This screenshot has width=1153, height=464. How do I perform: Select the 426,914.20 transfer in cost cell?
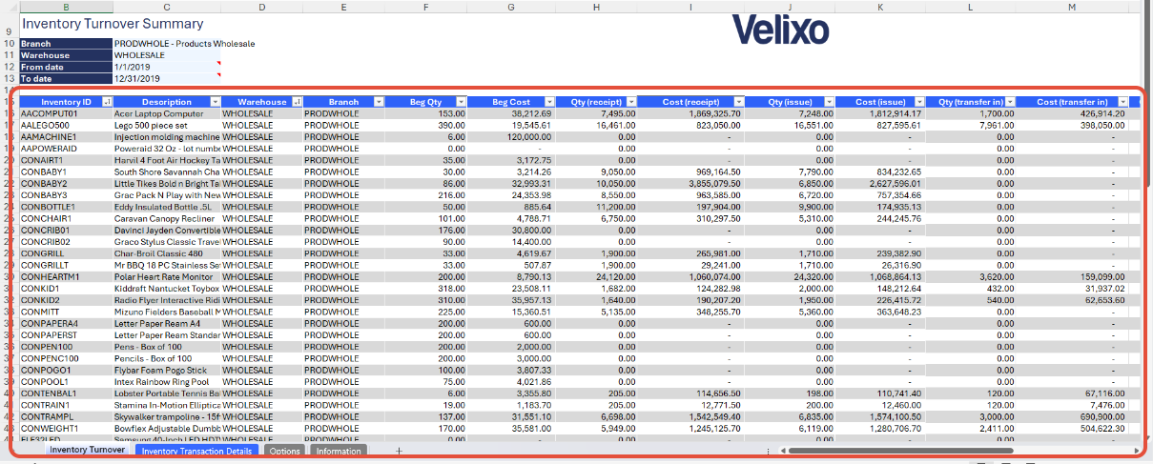[x=1071, y=113]
